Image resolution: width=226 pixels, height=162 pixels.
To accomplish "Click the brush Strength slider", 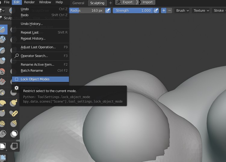I will click(133, 10).
